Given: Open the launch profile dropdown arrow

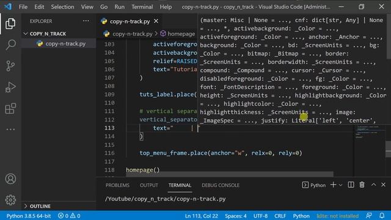Looking at the screenshot, I should [341, 185].
